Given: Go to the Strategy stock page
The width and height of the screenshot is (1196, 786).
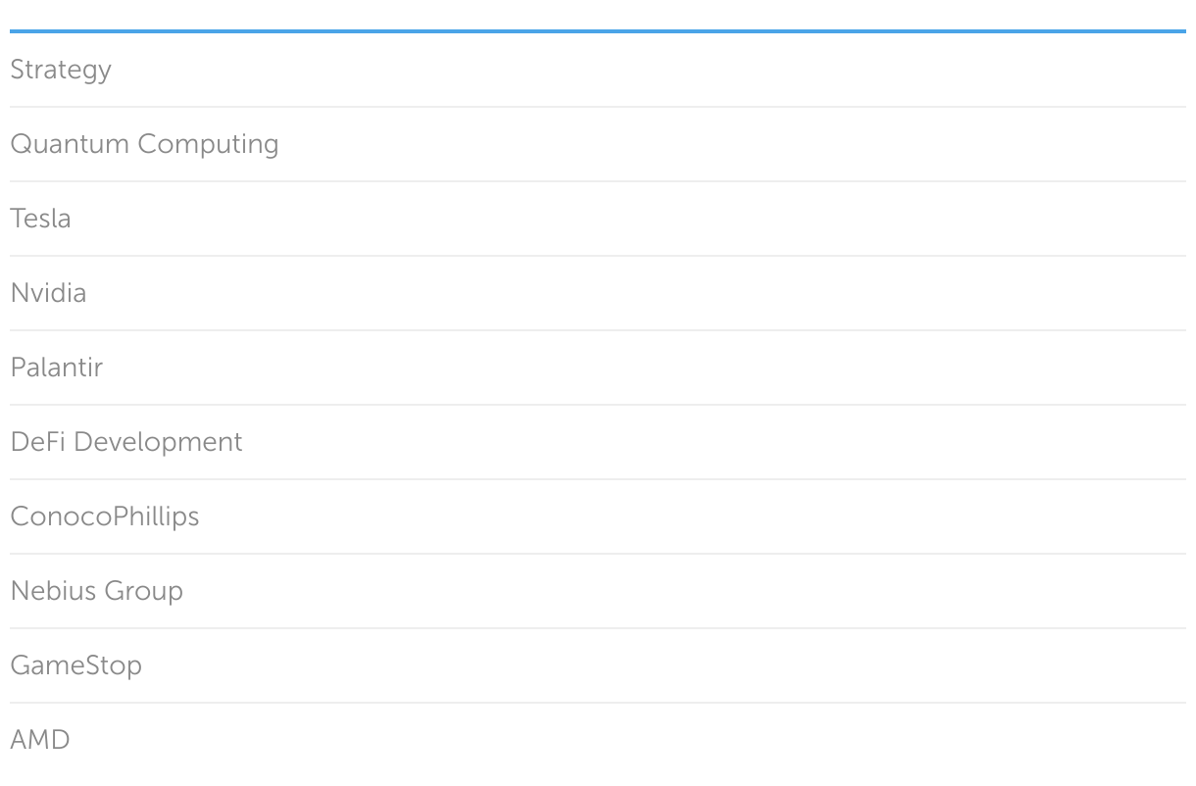Looking at the screenshot, I should (61, 71).
